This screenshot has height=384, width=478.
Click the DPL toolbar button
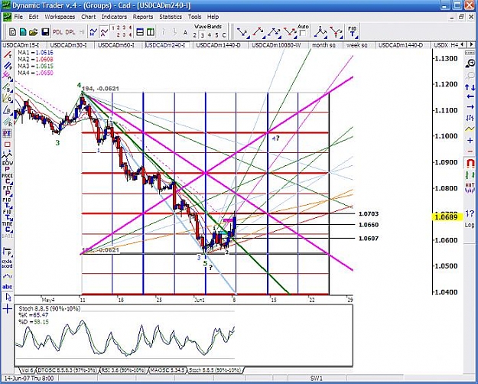(70, 31)
